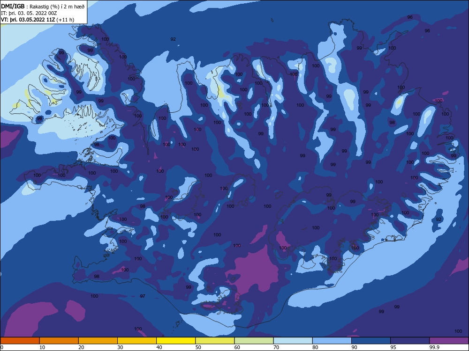Click the title 'DMI/IGB : Rakastig (%) í 2 m hæð'
The height and width of the screenshot is (351, 469).
pyautogui.click(x=43, y=7)
